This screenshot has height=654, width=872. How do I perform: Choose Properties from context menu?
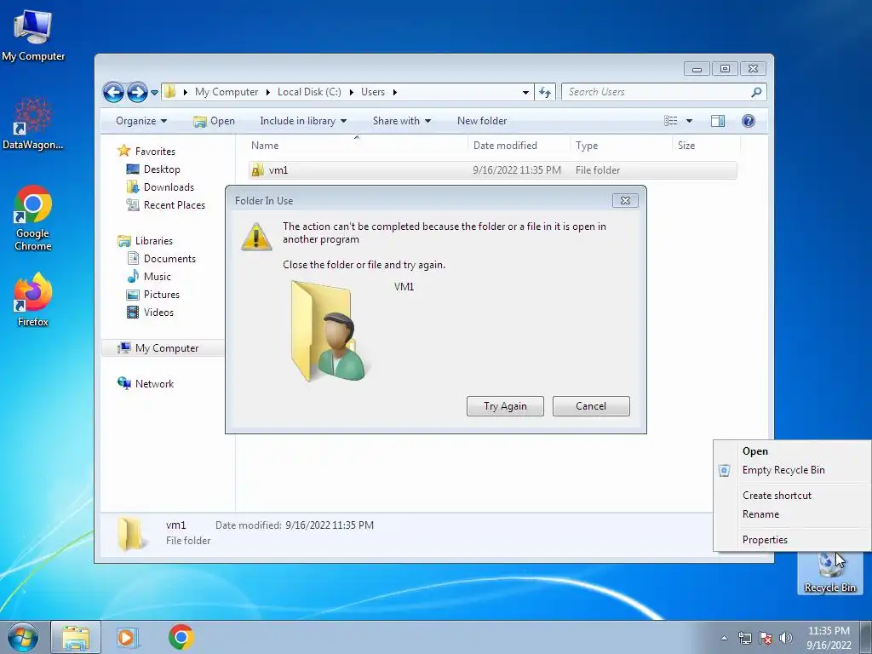click(792, 539)
